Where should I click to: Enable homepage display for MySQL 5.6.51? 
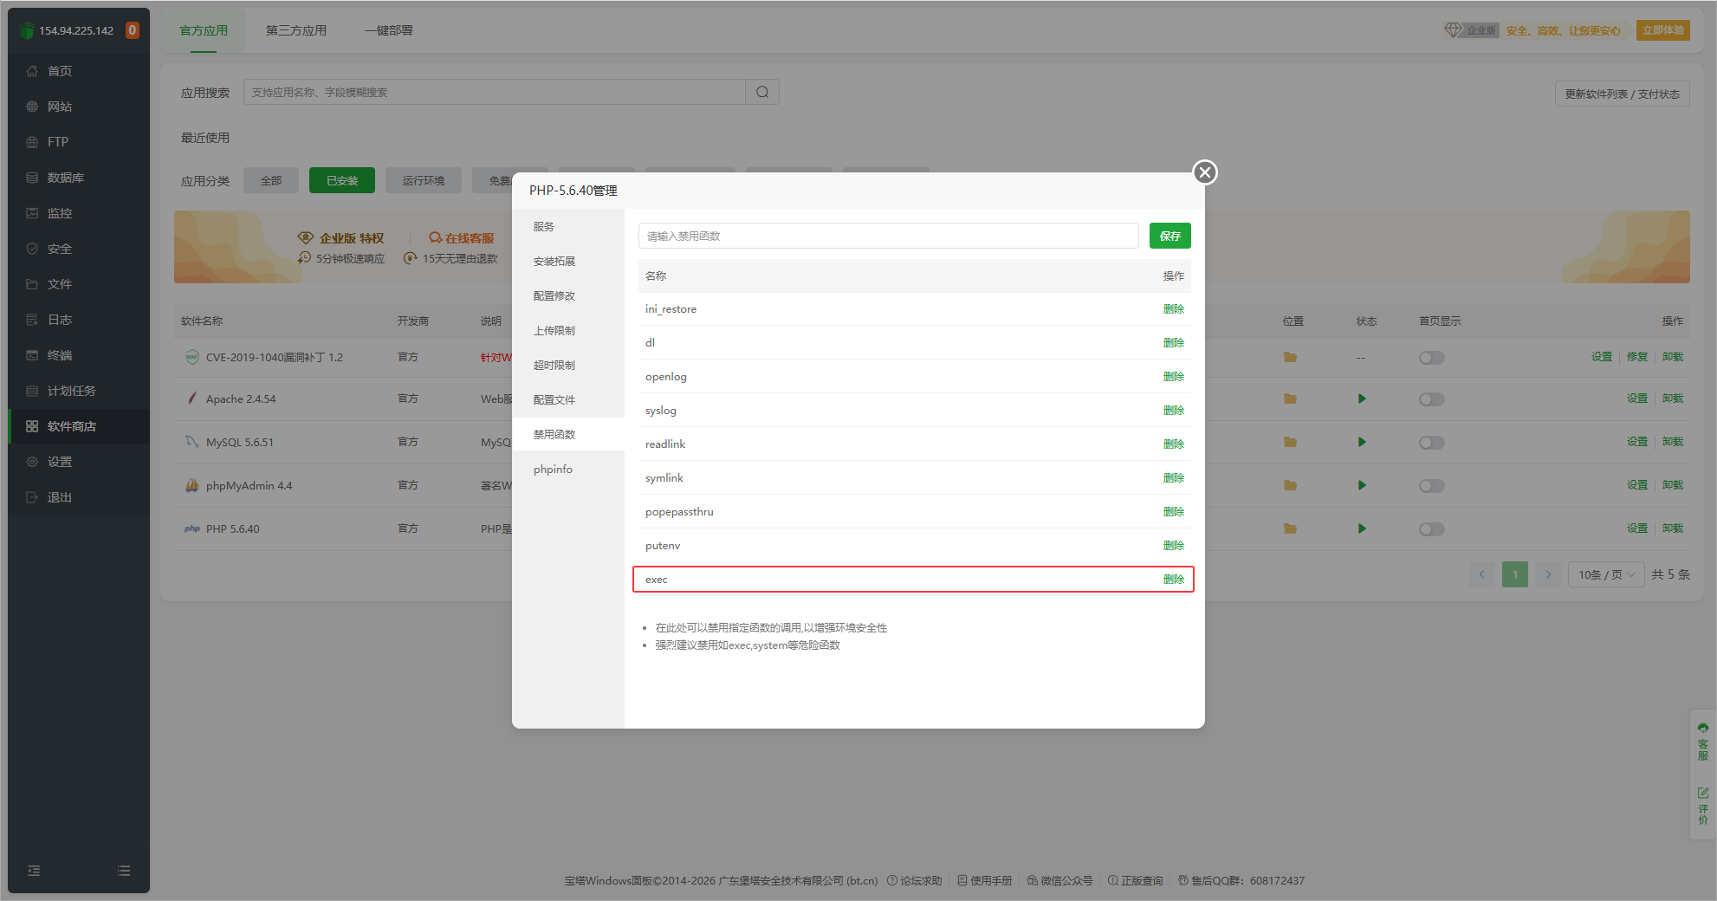pos(1431,443)
